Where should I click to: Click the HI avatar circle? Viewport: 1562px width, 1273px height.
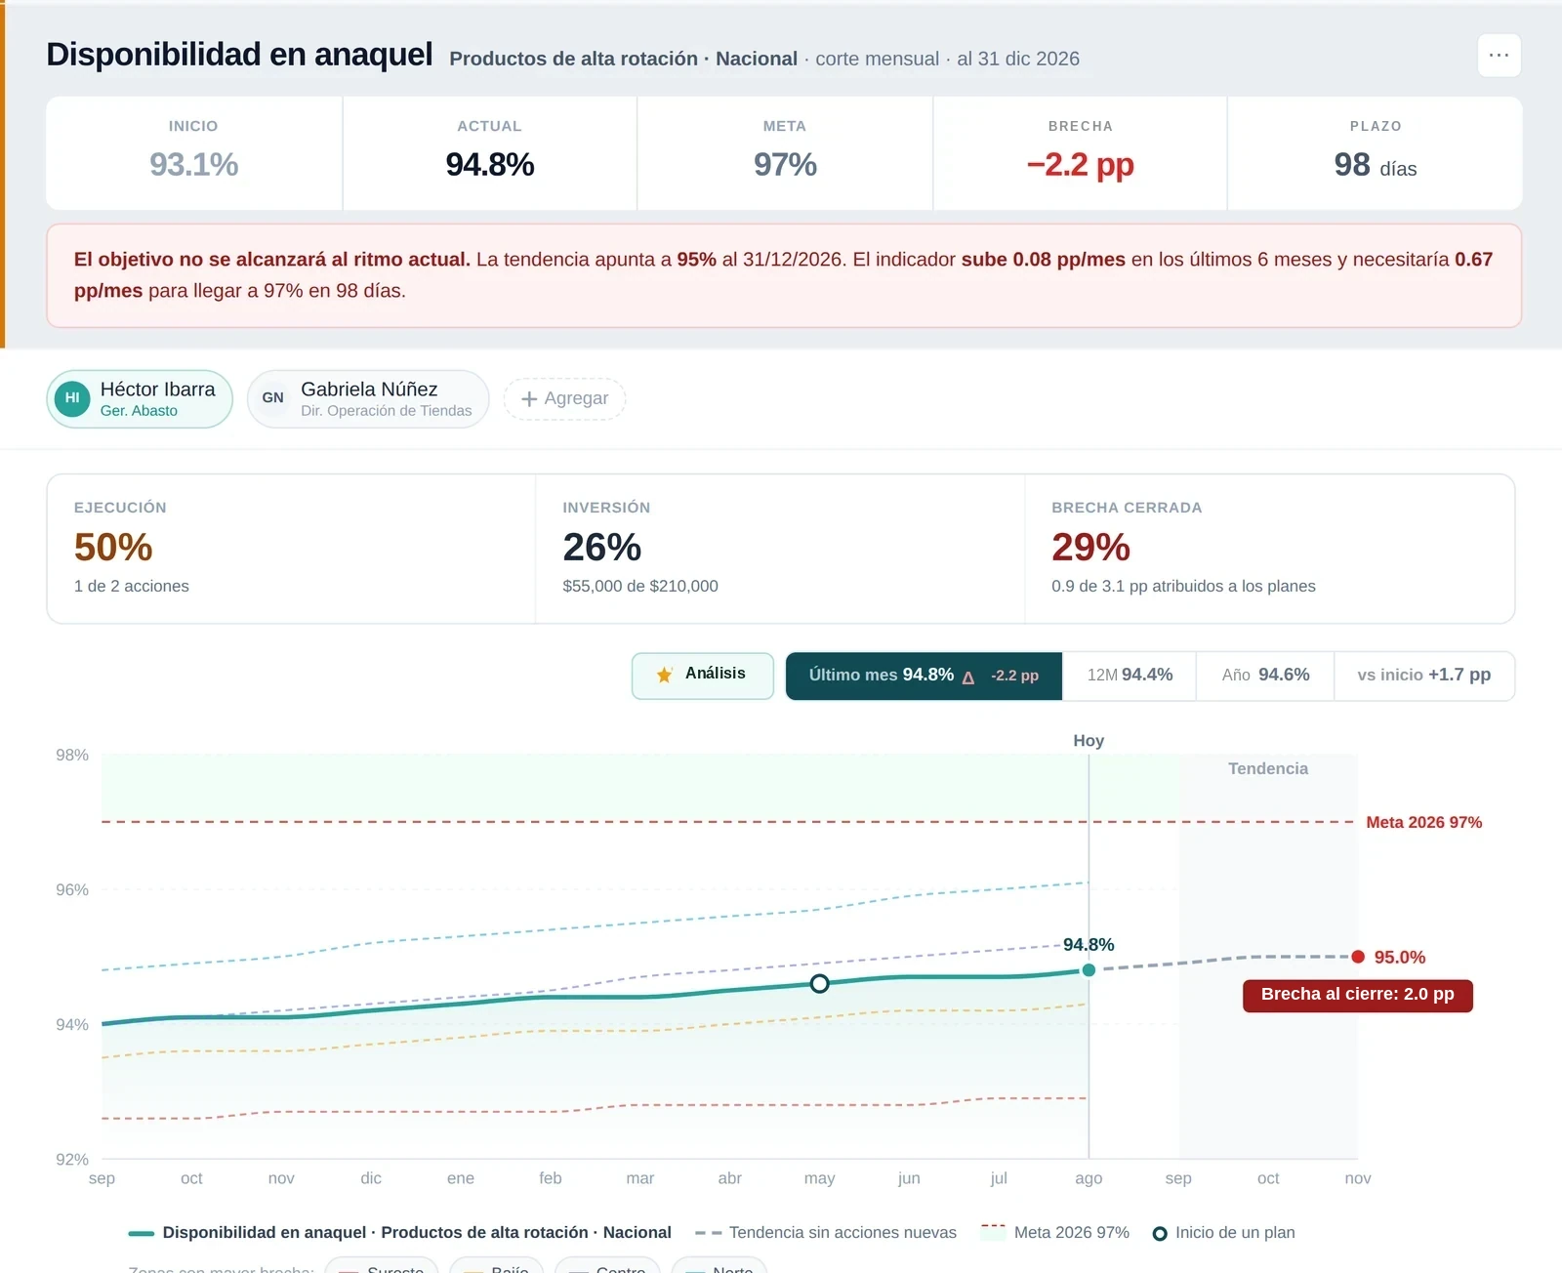click(x=72, y=398)
